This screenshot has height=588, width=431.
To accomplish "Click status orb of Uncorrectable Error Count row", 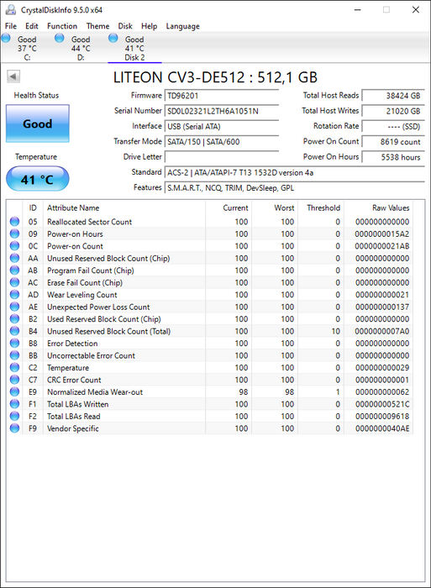I will [x=14, y=355].
